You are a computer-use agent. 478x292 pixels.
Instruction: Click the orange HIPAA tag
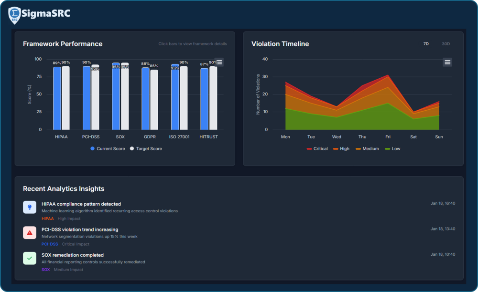pos(47,219)
